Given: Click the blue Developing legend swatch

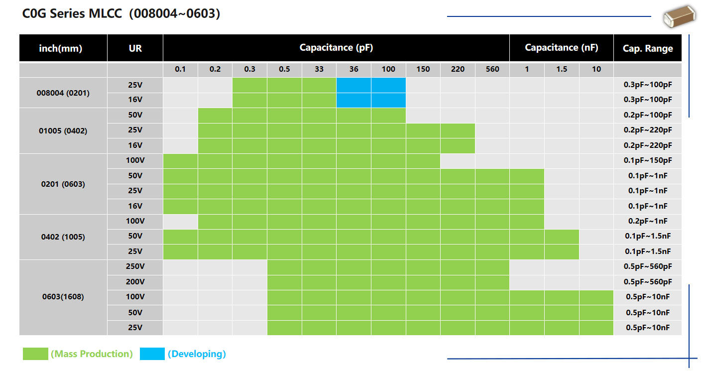Looking at the screenshot, I should pos(152,354).
